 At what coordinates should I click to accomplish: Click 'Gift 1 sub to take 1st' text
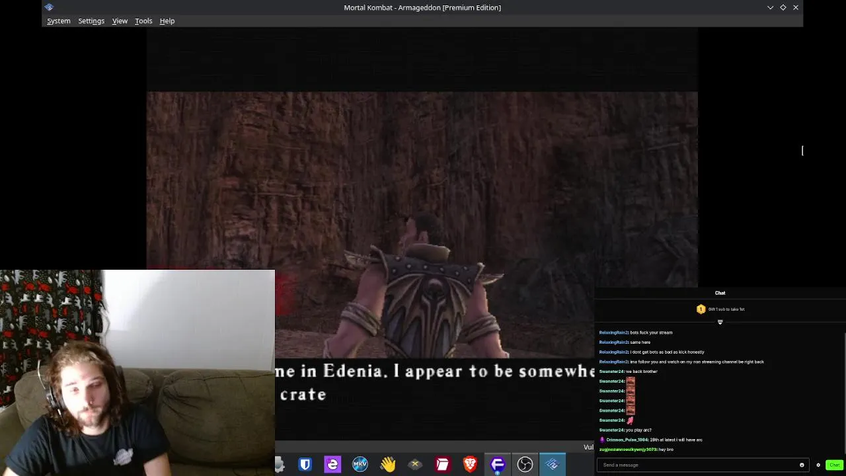tap(726, 309)
